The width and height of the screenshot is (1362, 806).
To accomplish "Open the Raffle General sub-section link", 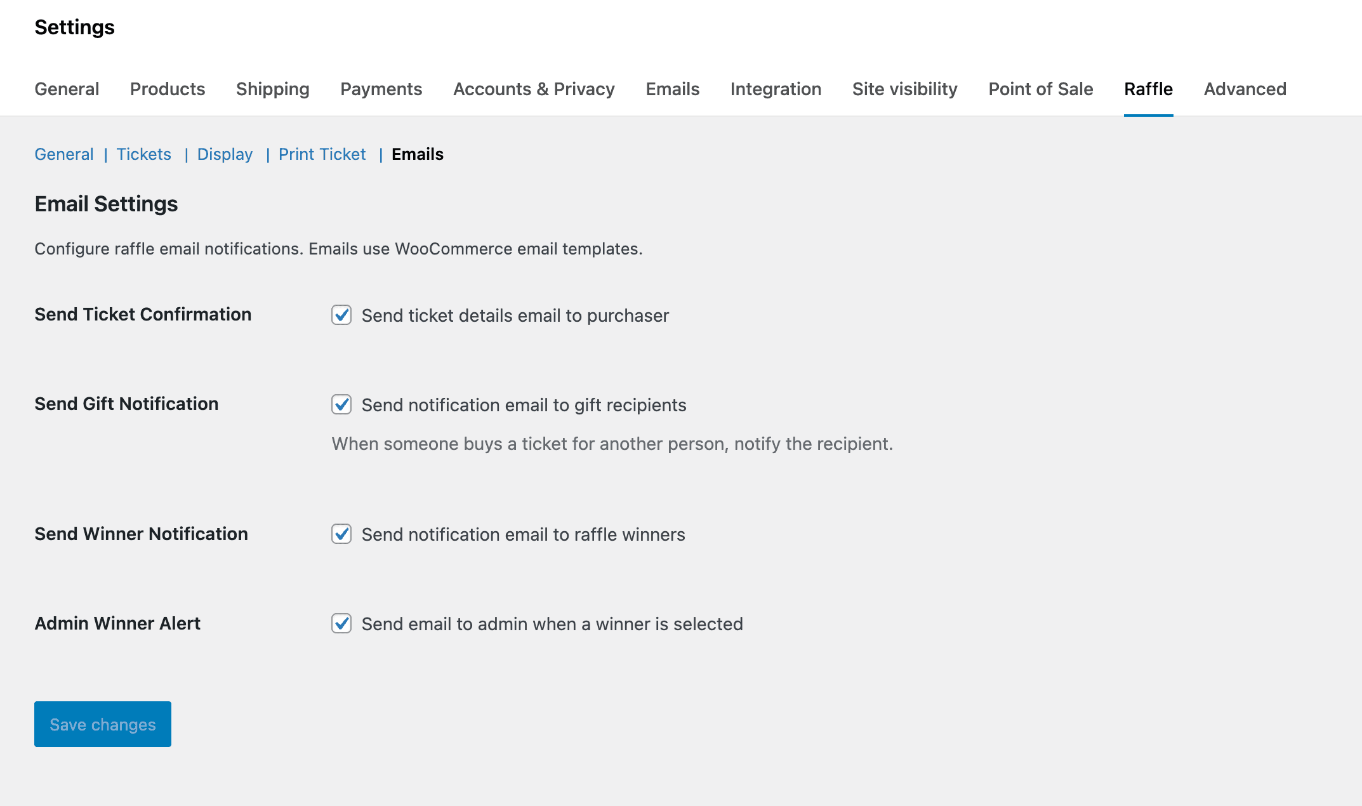I will 64,154.
